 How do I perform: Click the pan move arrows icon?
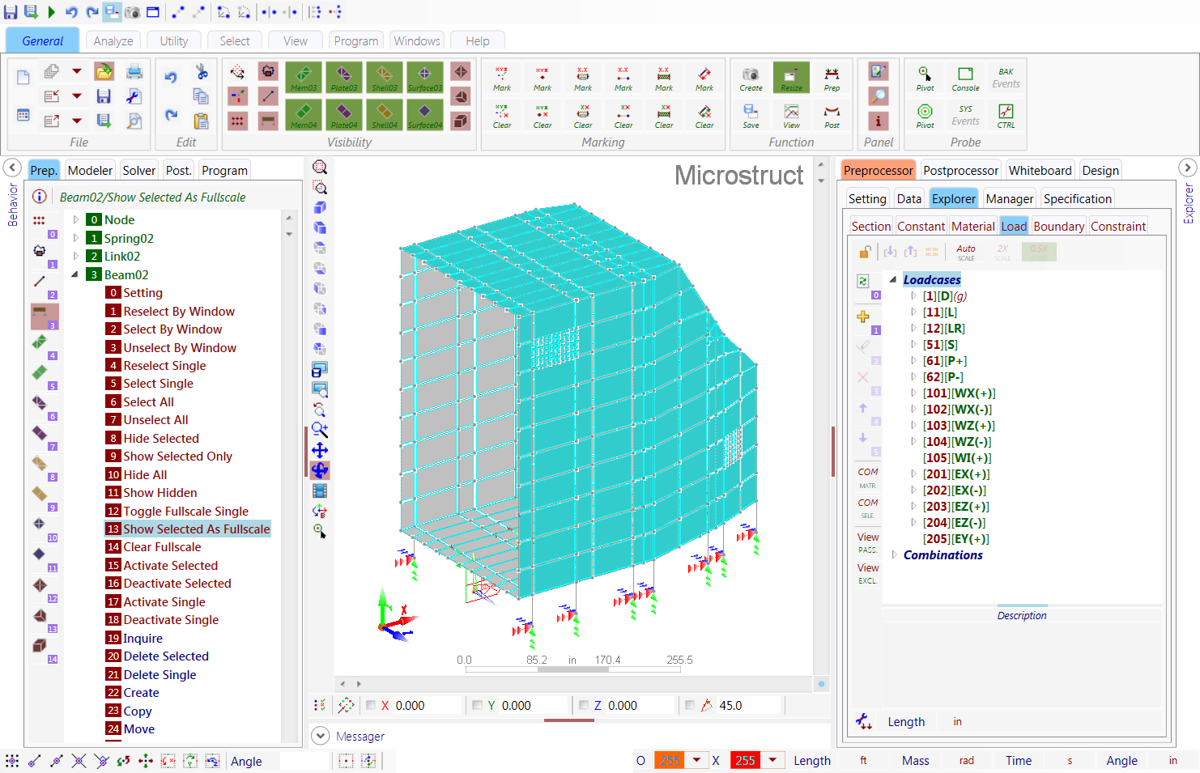[320, 450]
